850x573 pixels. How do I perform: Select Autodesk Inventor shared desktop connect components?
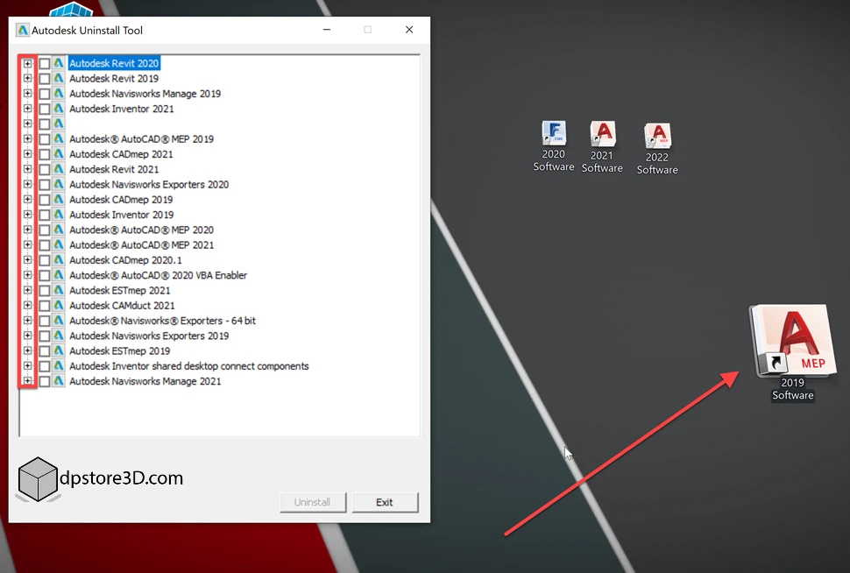coord(189,366)
